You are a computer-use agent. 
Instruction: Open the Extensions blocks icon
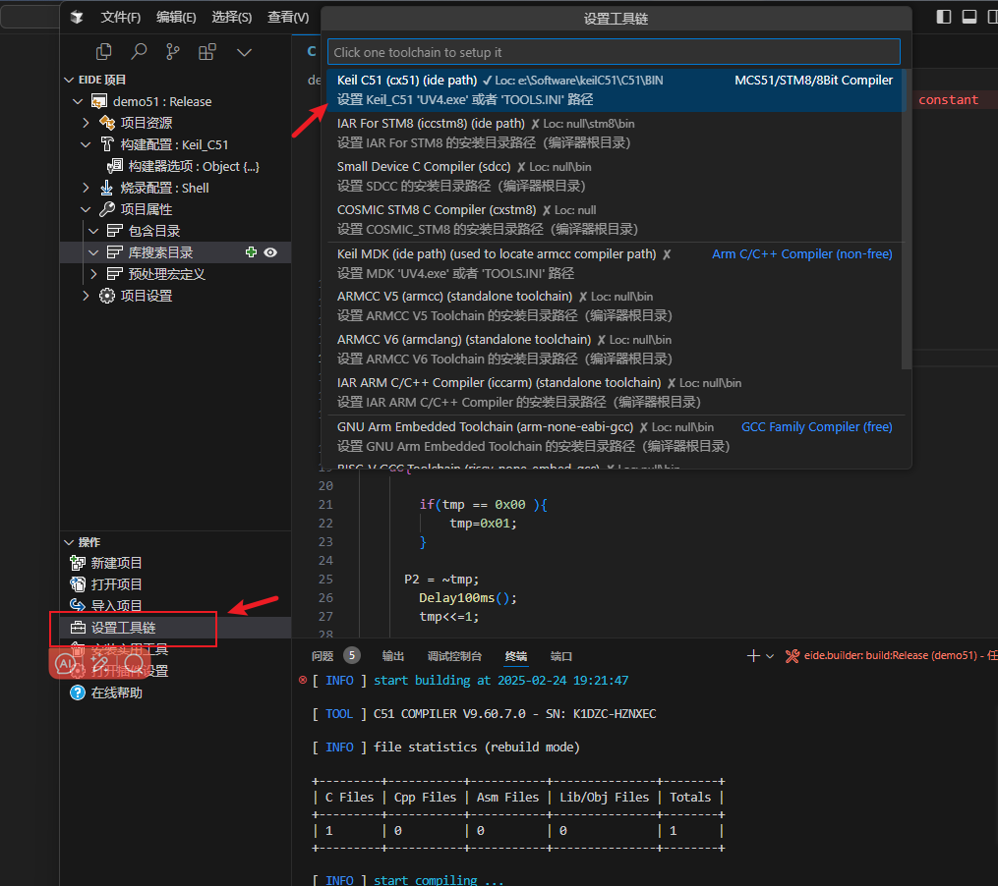tap(207, 52)
